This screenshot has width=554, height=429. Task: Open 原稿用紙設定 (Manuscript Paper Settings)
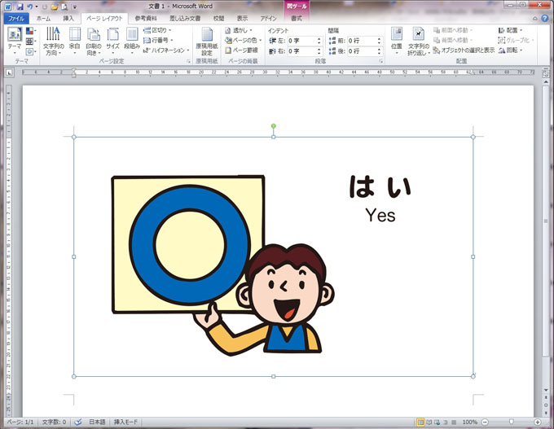tap(207, 40)
